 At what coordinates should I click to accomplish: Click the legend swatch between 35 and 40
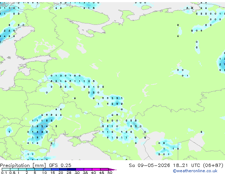88,169
